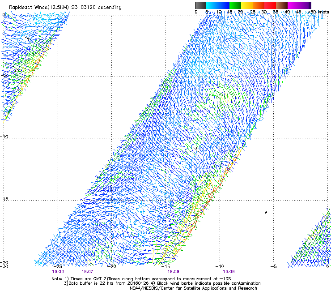Screen dimensions: 331x291
Task: Click the purple 19:09 time label
Action: (229, 272)
